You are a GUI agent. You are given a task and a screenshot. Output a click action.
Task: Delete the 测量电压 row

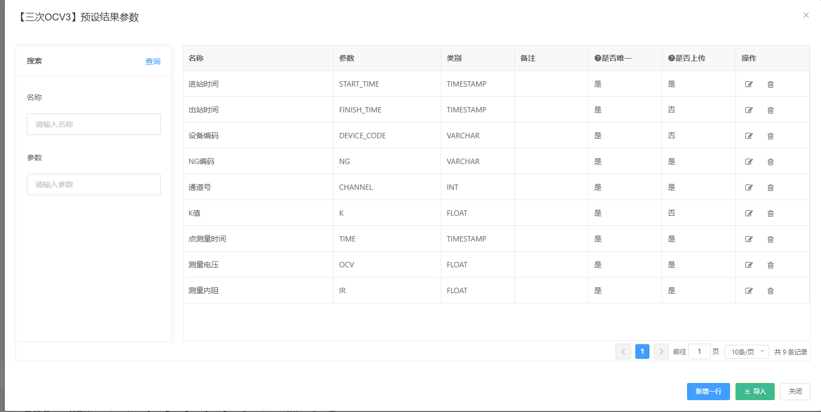point(770,265)
